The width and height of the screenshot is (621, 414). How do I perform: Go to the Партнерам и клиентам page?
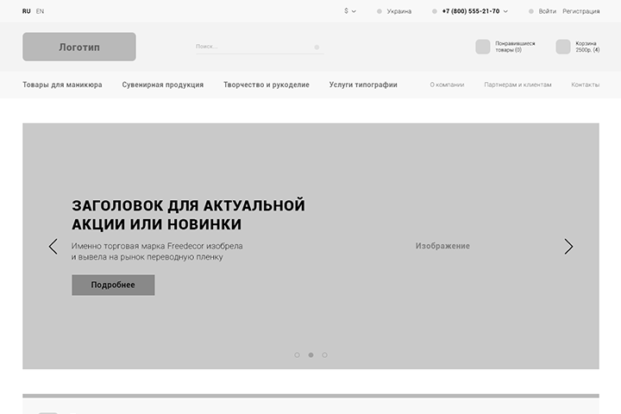[517, 85]
